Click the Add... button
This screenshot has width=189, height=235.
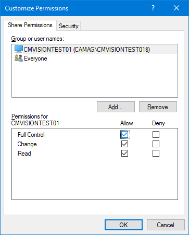[x=116, y=107]
